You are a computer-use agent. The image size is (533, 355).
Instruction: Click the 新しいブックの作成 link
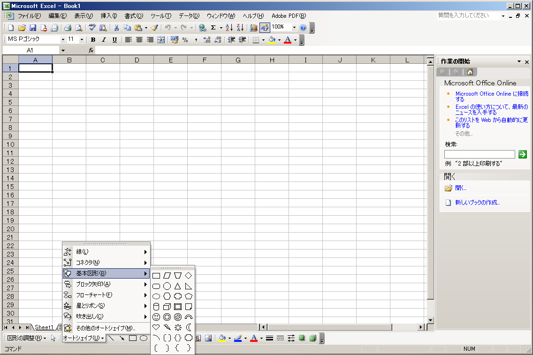click(477, 203)
